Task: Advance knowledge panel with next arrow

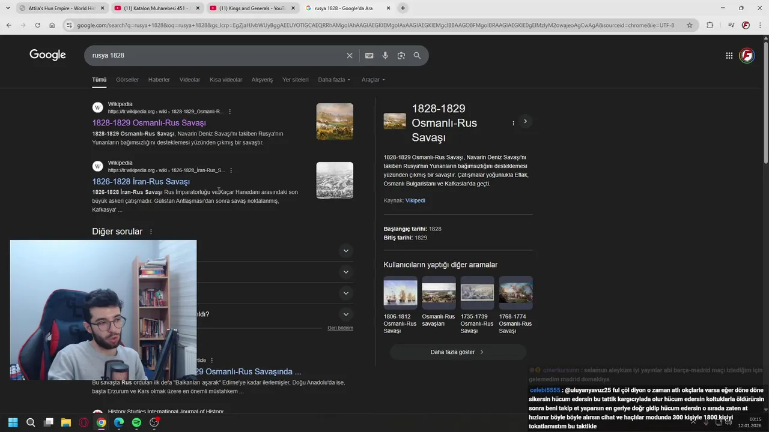Action: (x=525, y=121)
